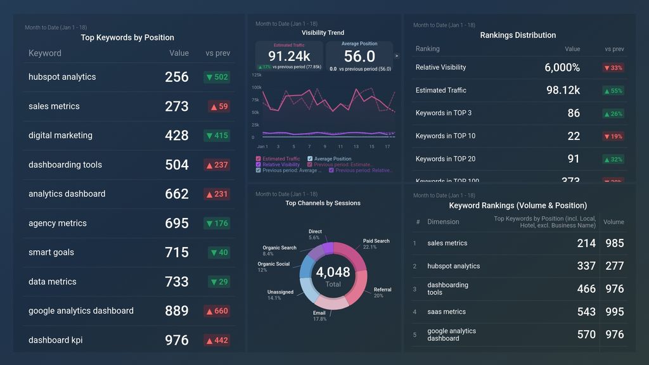Click the Keywords in TOP 3 label
Image resolution: width=649 pixels, height=365 pixels.
coord(443,113)
